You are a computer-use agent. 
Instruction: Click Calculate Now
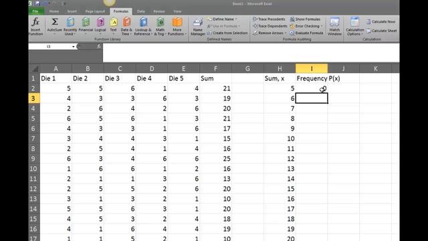(381, 21)
